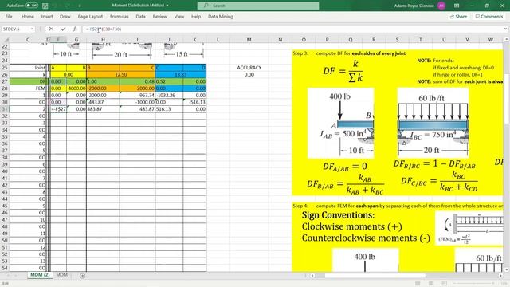Select the MDM sheet tab
The image size is (510, 287).
click(x=62, y=275)
